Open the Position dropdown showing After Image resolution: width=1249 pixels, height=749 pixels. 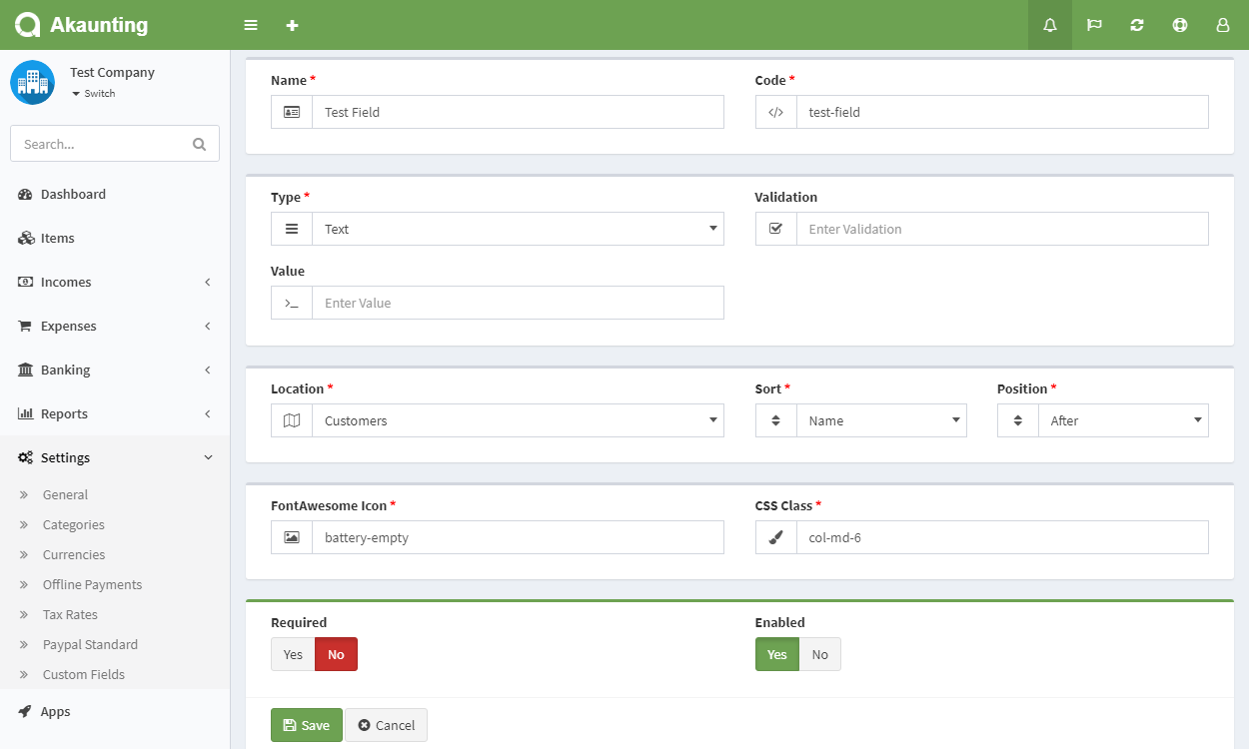[x=1123, y=420]
